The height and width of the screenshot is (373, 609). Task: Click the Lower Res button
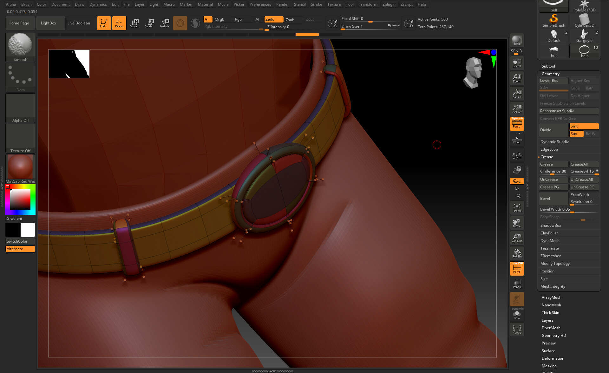tap(554, 81)
